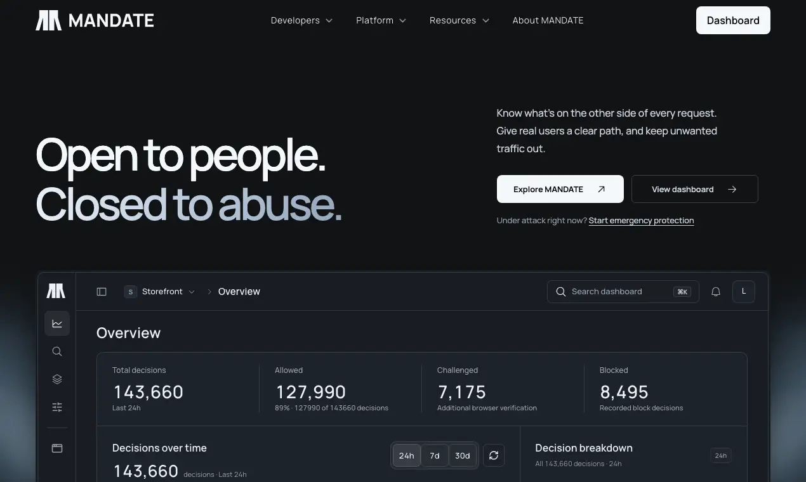The width and height of the screenshot is (806, 482).
Task: Select the analytics chart sidebar icon
Action: click(x=57, y=323)
